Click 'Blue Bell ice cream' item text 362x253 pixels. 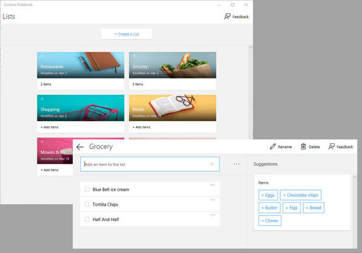coord(111,189)
